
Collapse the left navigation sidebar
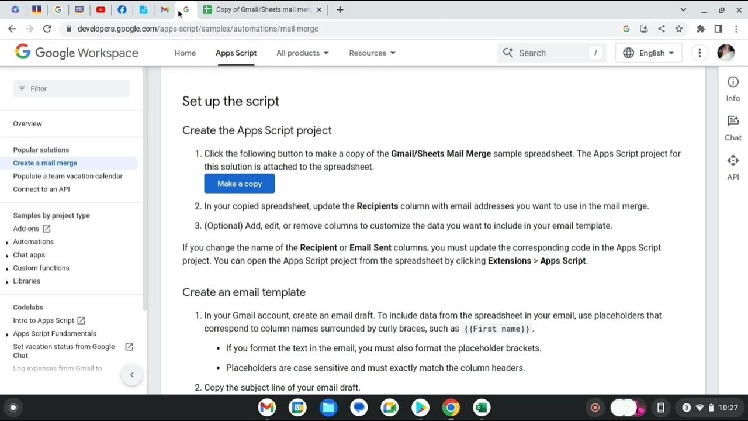pyautogui.click(x=131, y=375)
